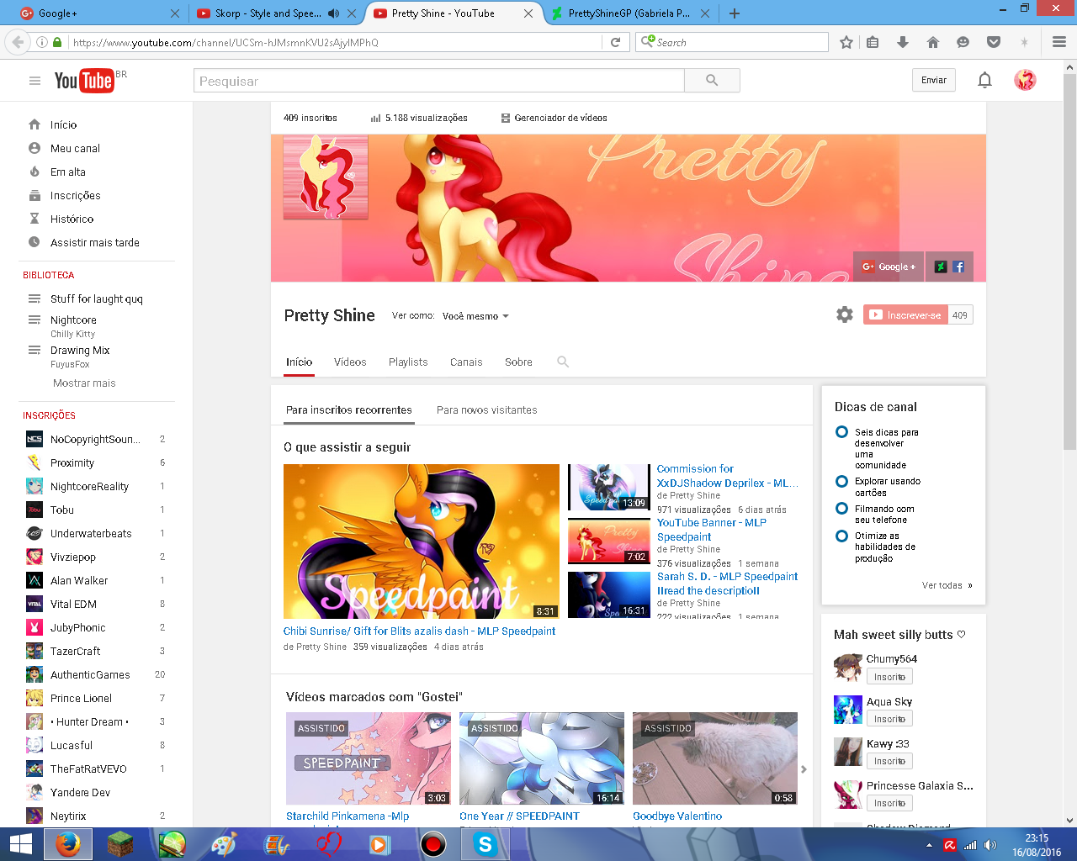This screenshot has height=861, width=1077.
Task: Switch to the Canais channel tab
Action: [x=466, y=362]
